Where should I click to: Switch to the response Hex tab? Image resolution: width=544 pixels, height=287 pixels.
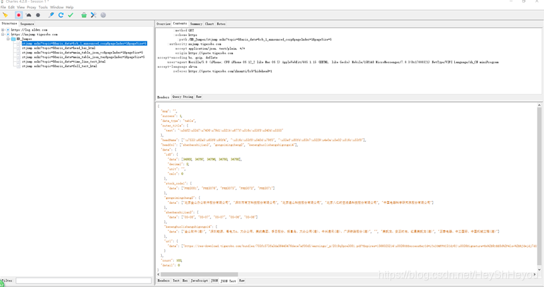(x=185, y=280)
